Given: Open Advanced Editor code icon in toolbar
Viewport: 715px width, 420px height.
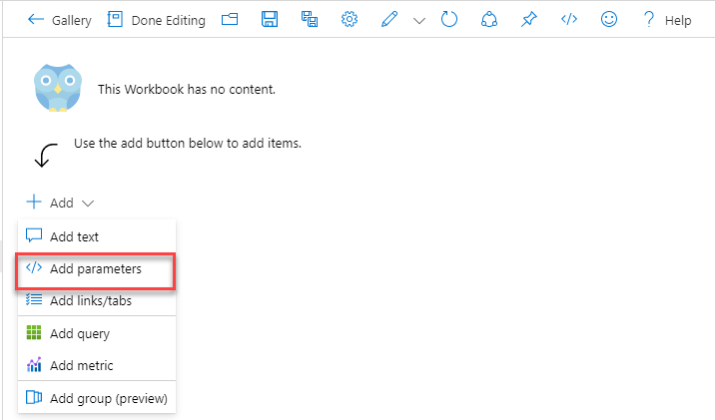Looking at the screenshot, I should [x=569, y=19].
